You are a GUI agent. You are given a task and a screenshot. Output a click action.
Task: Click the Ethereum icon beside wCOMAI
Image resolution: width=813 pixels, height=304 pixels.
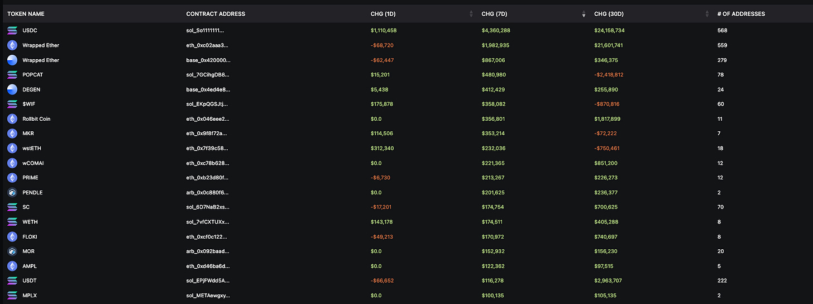click(12, 163)
